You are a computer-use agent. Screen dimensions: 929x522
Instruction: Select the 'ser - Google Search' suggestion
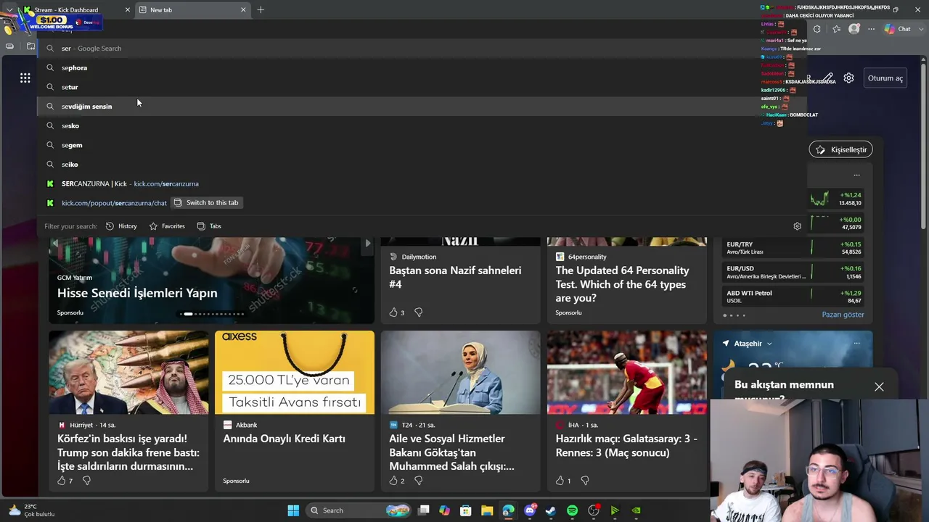pyautogui.click(x=421, y=49)
